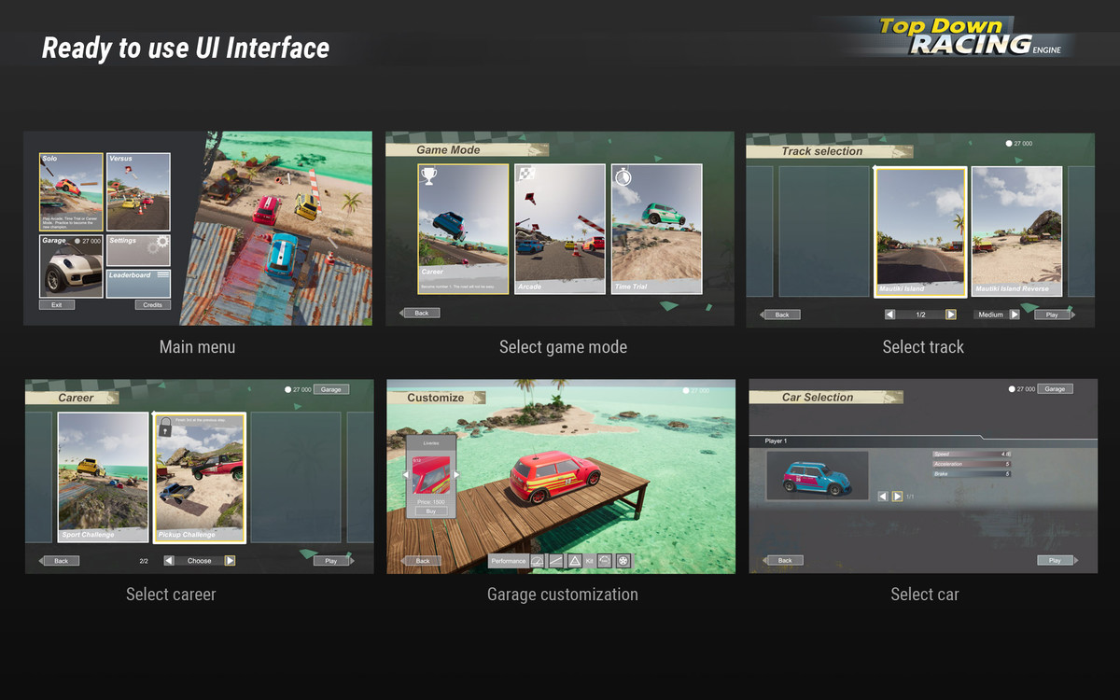Click the Speed stat bar
1120x700 pixels.
pyautogui.click(x=972, y=455)
